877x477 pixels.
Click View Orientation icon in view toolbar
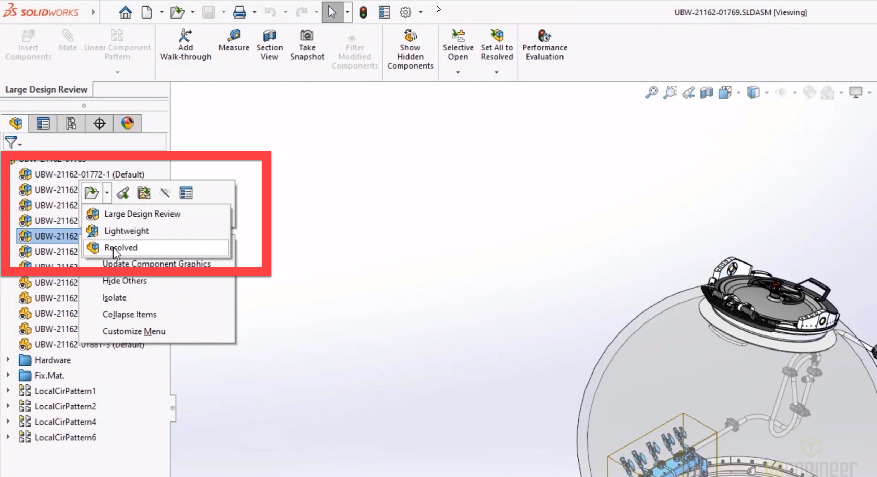pos(725,93)
